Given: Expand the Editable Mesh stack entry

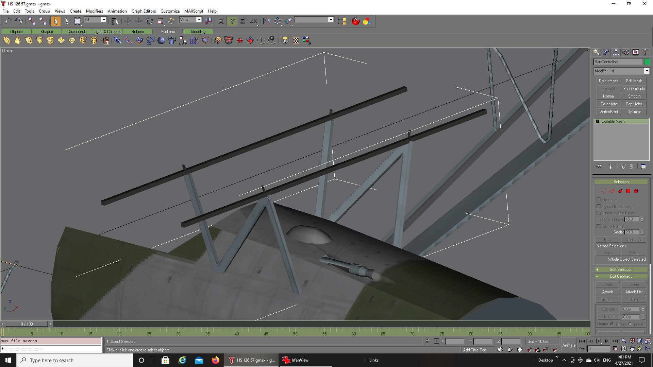Looking at the screenshot, I should 598,121.
